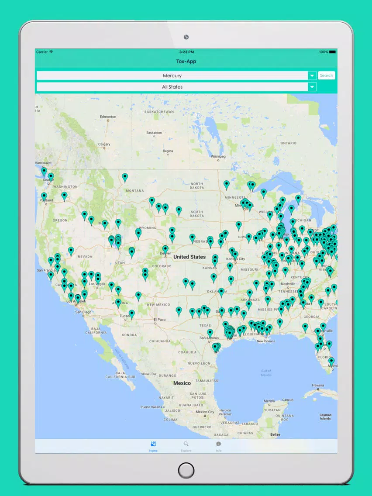Click the Ontario province label

pos(289,143)
